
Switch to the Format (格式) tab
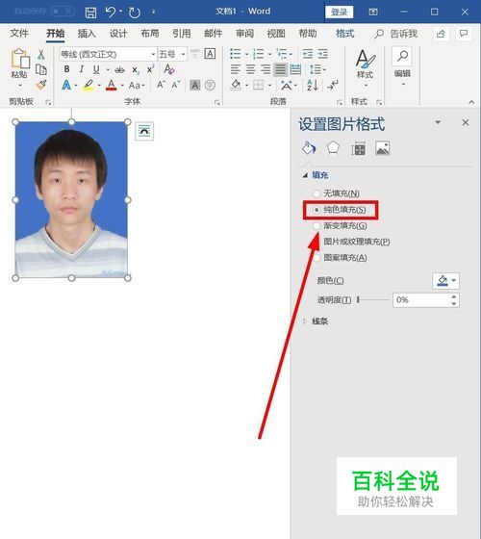(344, 34)
